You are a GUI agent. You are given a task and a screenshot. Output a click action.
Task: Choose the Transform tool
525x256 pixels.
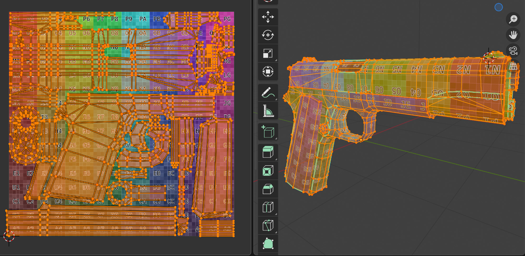click(x=268, y=72)
